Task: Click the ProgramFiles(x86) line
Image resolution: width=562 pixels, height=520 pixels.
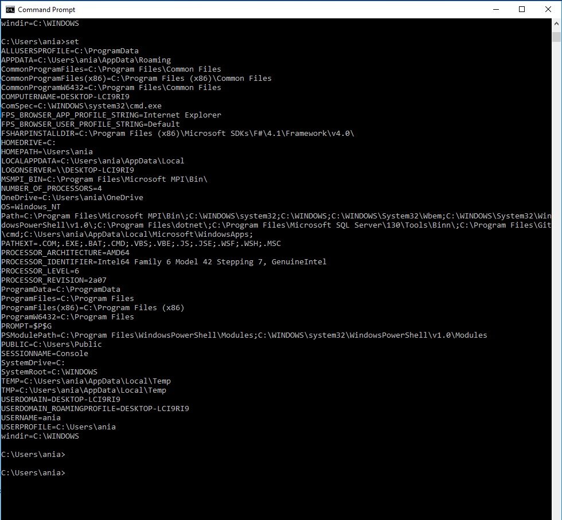Action: [92, 308]
